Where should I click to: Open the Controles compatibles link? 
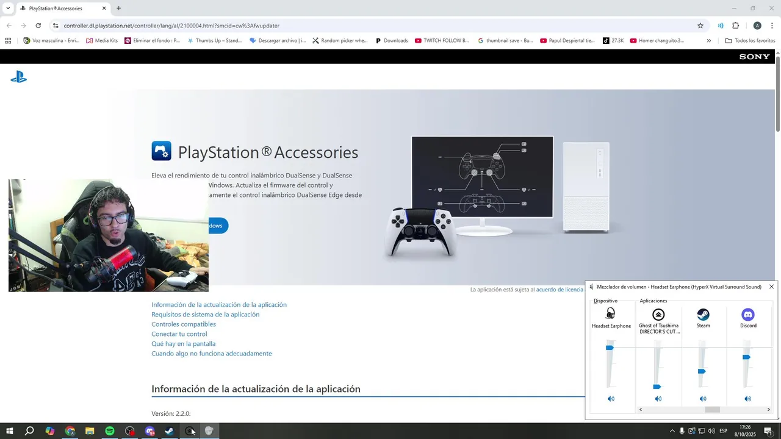click(x=184, y=324)
